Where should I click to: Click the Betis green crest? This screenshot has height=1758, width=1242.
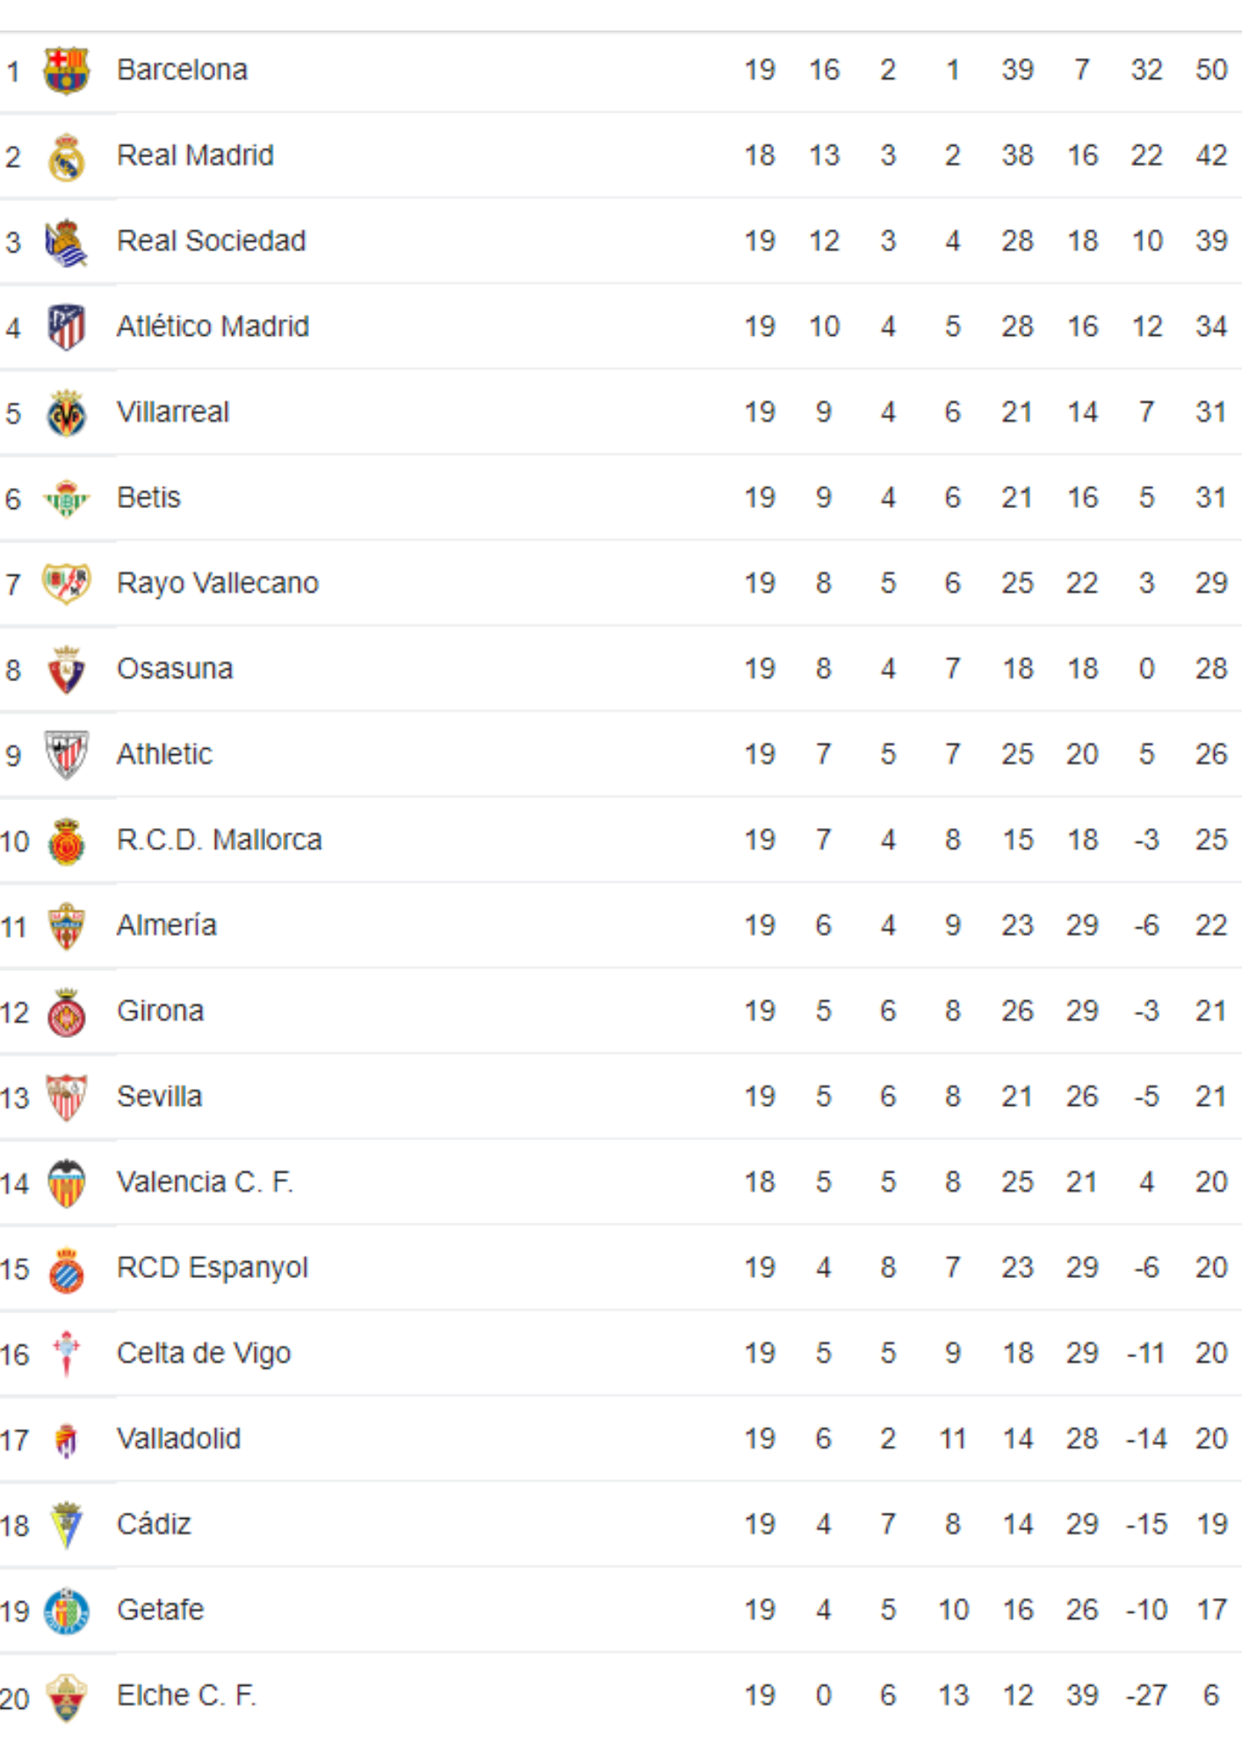coord(67,498)
